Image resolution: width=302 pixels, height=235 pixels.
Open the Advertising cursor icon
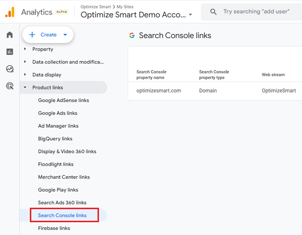pyautogui.click(x=10, y=86)
